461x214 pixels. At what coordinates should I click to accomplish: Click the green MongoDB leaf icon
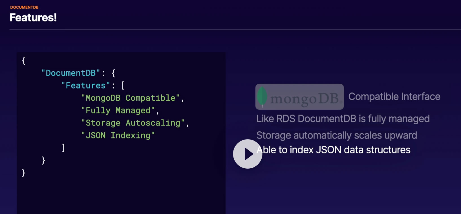(262, 97)
